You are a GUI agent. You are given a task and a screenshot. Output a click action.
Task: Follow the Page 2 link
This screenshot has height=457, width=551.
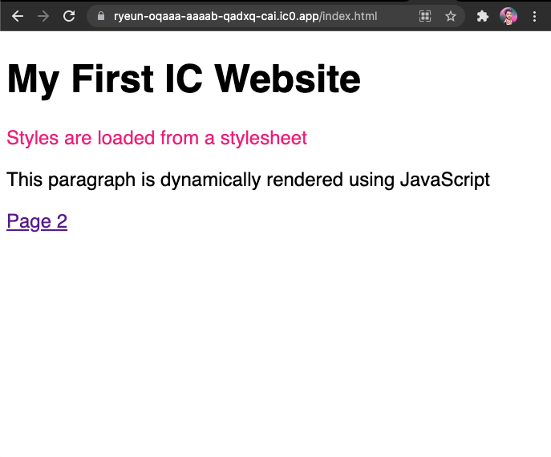pos(37,222)
